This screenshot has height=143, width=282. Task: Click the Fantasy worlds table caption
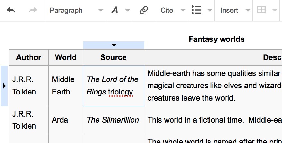tap(217, 39)
